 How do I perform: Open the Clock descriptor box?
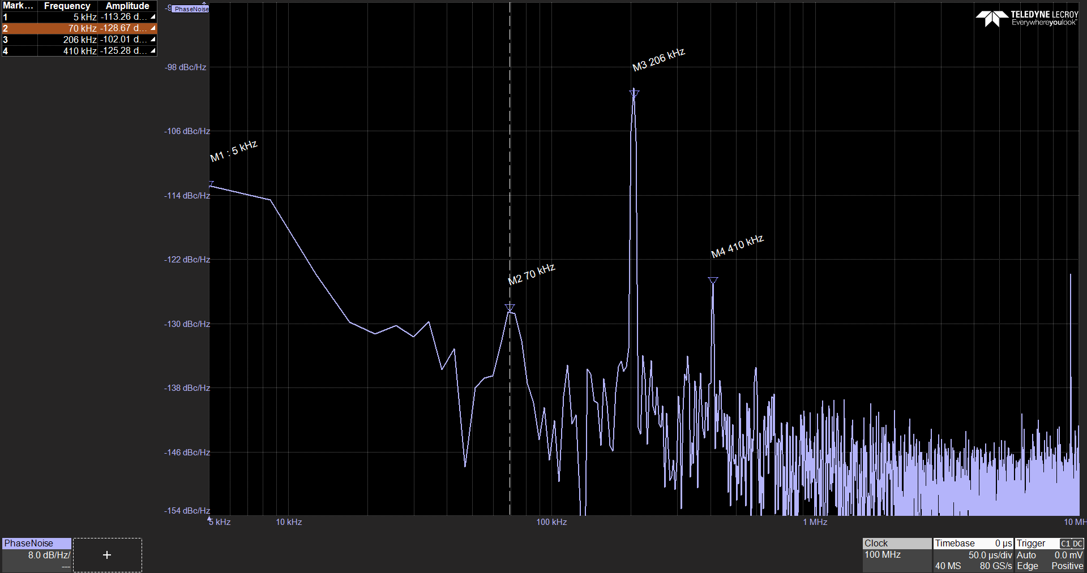pos(897,554)
